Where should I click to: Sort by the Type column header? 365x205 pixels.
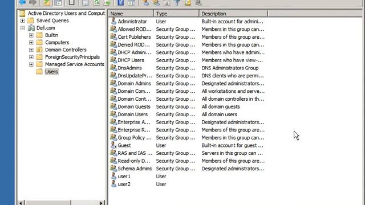[176, 14]
